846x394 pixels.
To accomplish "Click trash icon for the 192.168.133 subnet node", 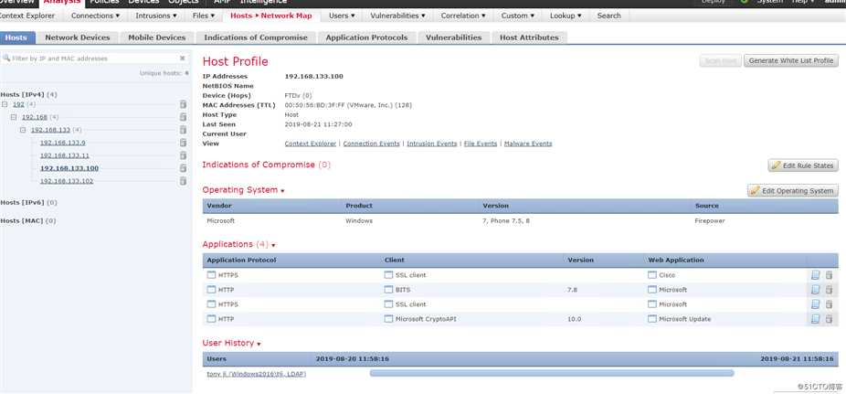I will pyautogui.click(x=183, y=130).
